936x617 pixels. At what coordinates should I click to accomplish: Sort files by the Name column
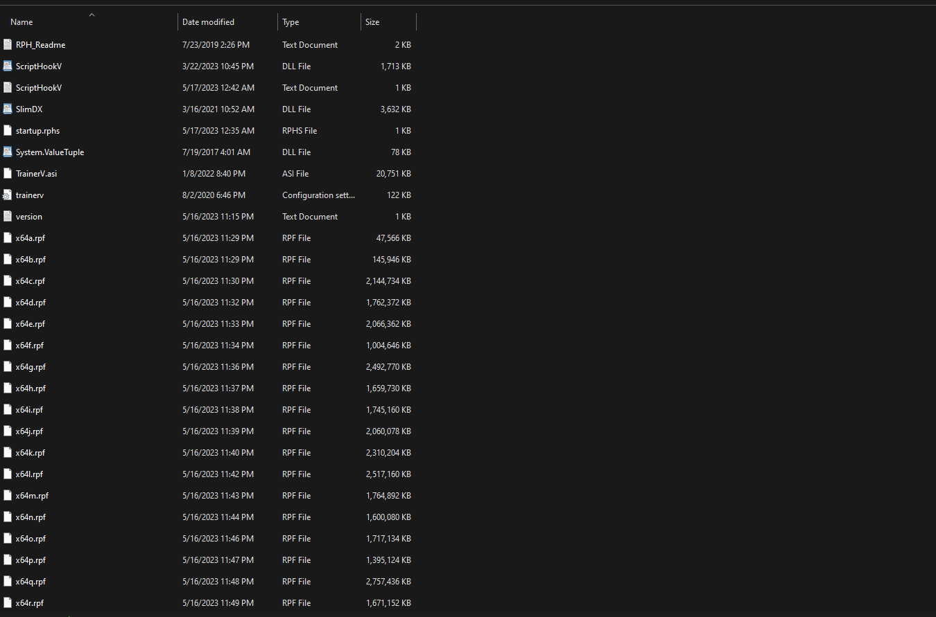21,22
